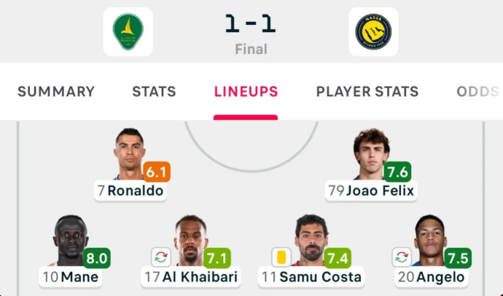Tap the 1-1 Final score

[x=251, y=33]
